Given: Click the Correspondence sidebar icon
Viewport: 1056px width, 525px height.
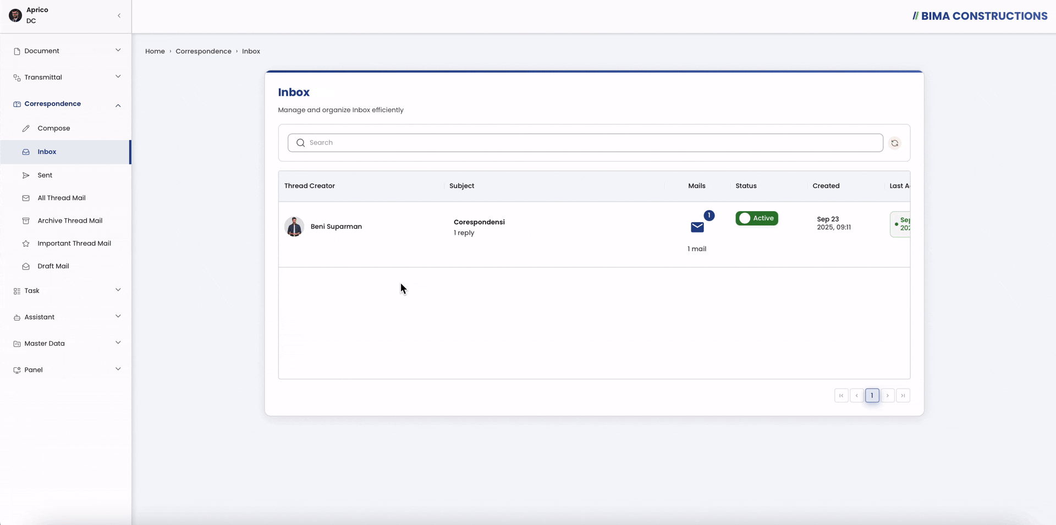Looking at the screenshot, I should [x=17, y=104].
